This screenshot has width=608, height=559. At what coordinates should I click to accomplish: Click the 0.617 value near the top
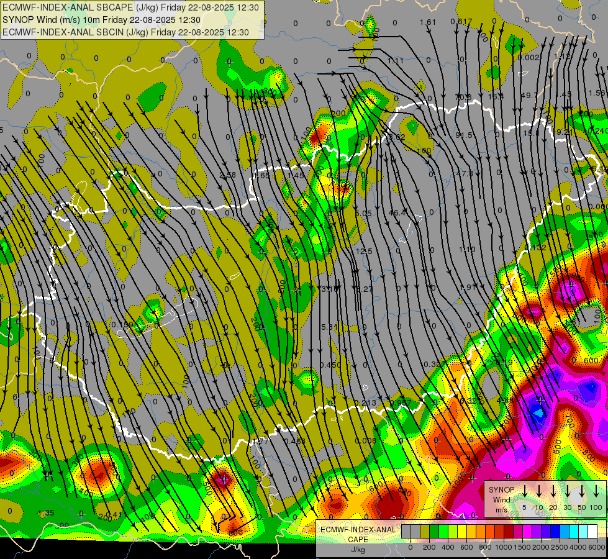coord(461,22)
